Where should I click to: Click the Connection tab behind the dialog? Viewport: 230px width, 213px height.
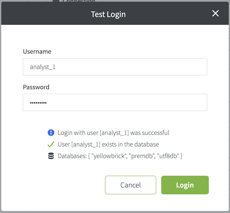point(79,1)
